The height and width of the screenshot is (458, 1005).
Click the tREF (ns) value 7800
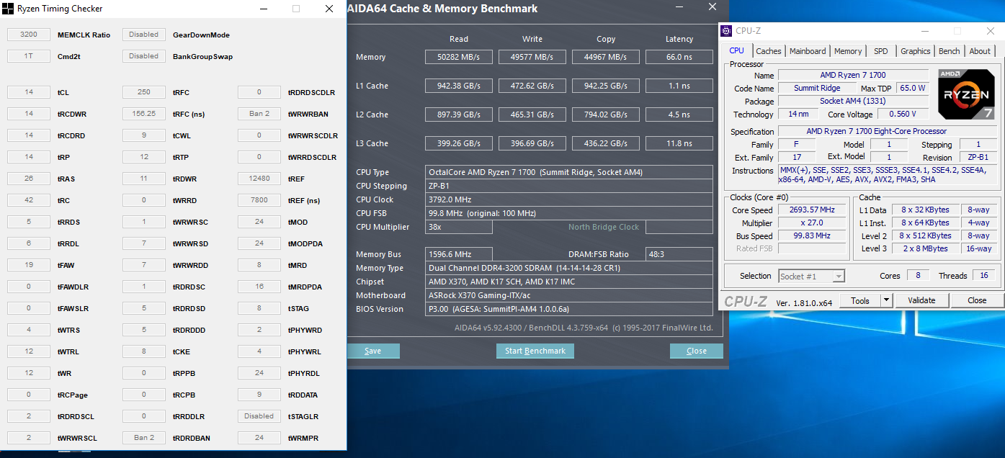pyautogui.click(x=259, y=200)
